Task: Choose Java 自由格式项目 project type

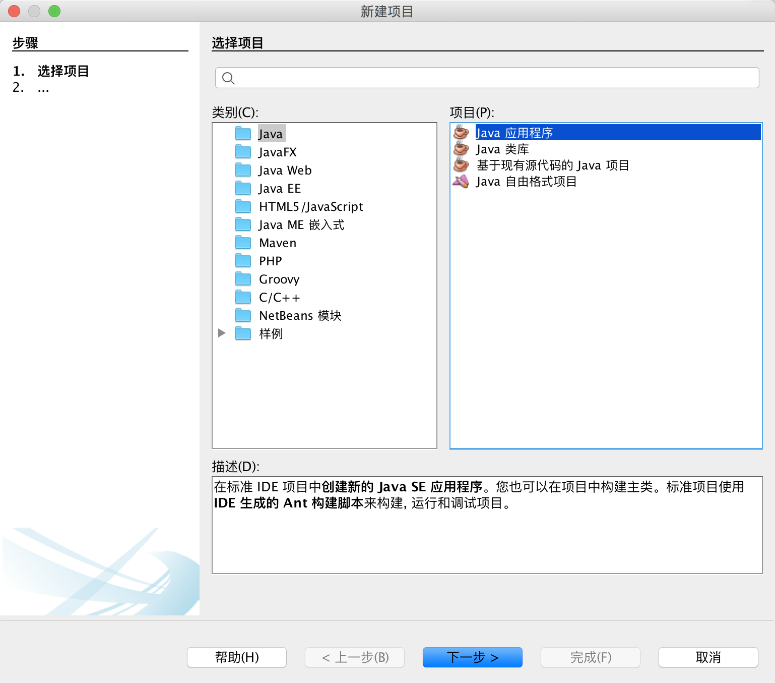Action: pos(526,181)
